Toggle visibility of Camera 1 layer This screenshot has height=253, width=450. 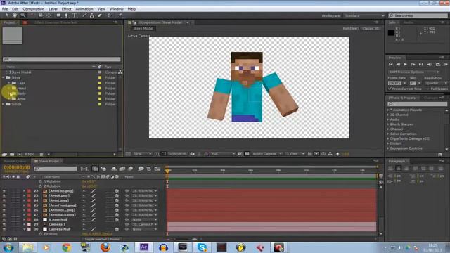4,224
